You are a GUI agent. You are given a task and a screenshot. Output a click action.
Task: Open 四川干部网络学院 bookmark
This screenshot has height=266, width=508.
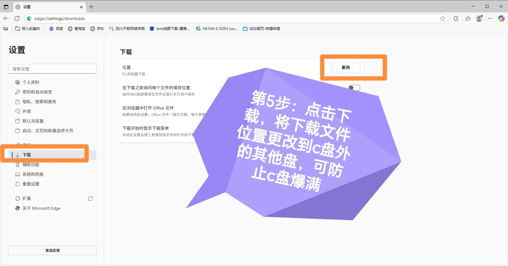point(127,28)
